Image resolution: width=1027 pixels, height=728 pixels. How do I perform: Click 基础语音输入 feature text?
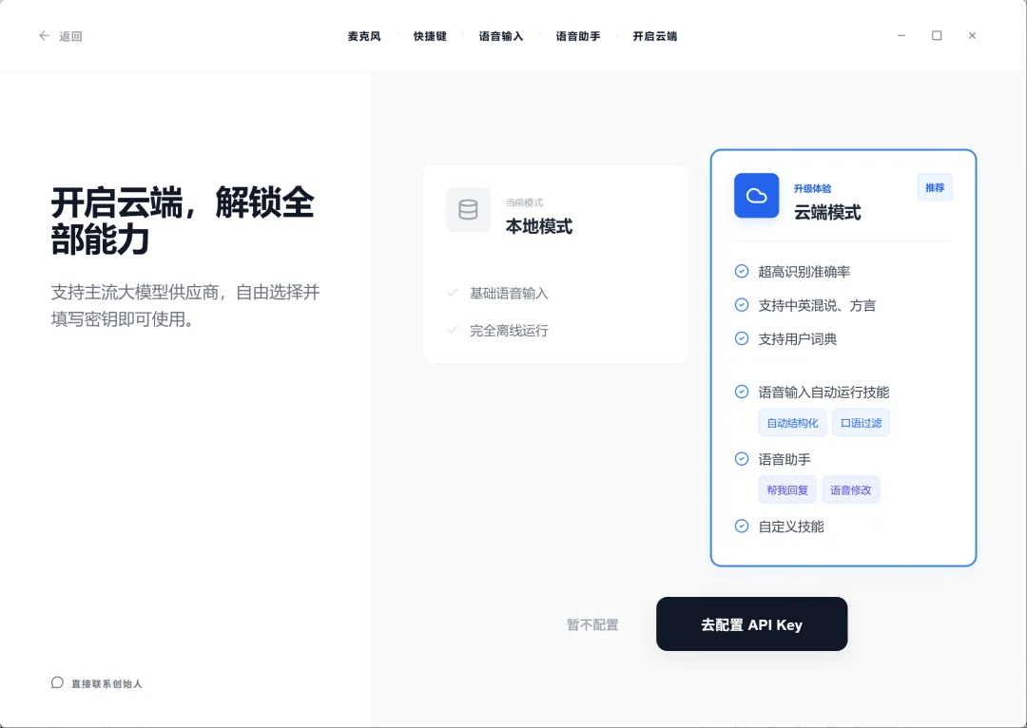(509, 294)
